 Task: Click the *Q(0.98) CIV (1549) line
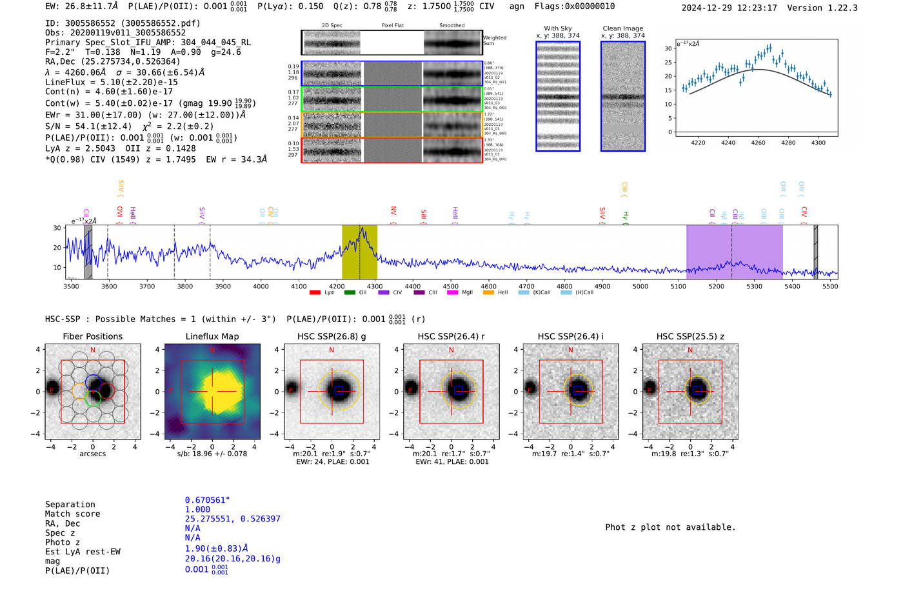tap(155, 159)
